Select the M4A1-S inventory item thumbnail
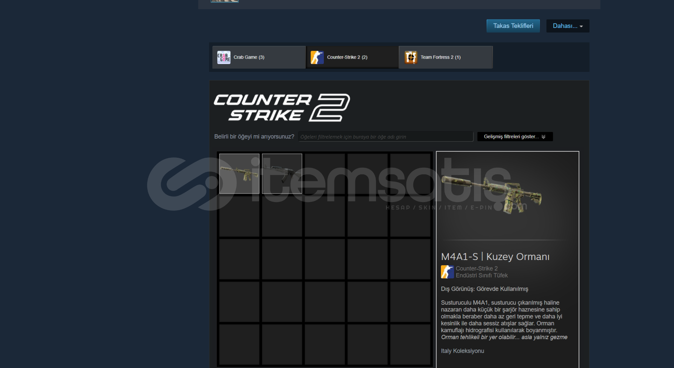The height and width of the screenshot is (368, 674). (x=239, y=174)
